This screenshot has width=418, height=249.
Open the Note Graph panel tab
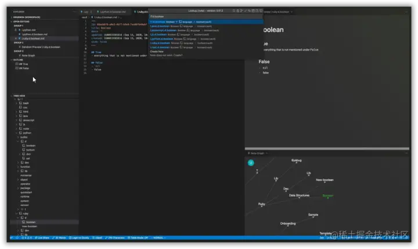click(257, 153)
